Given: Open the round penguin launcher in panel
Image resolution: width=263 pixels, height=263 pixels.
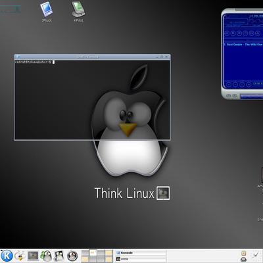Looking at the screenshot, I should tap(72, 256).
